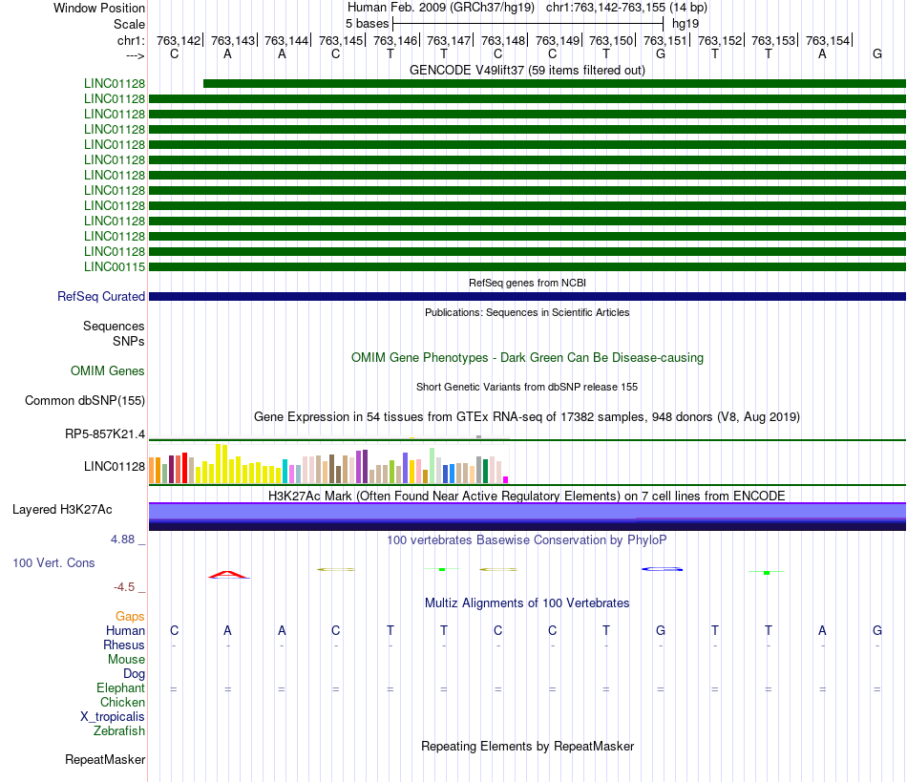
Task: Click the GENCODE V49lift37 track title
Action: click(527, 70)
